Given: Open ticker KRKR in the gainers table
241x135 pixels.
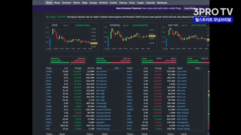Looking at the screenshot, I should [49, 84].
